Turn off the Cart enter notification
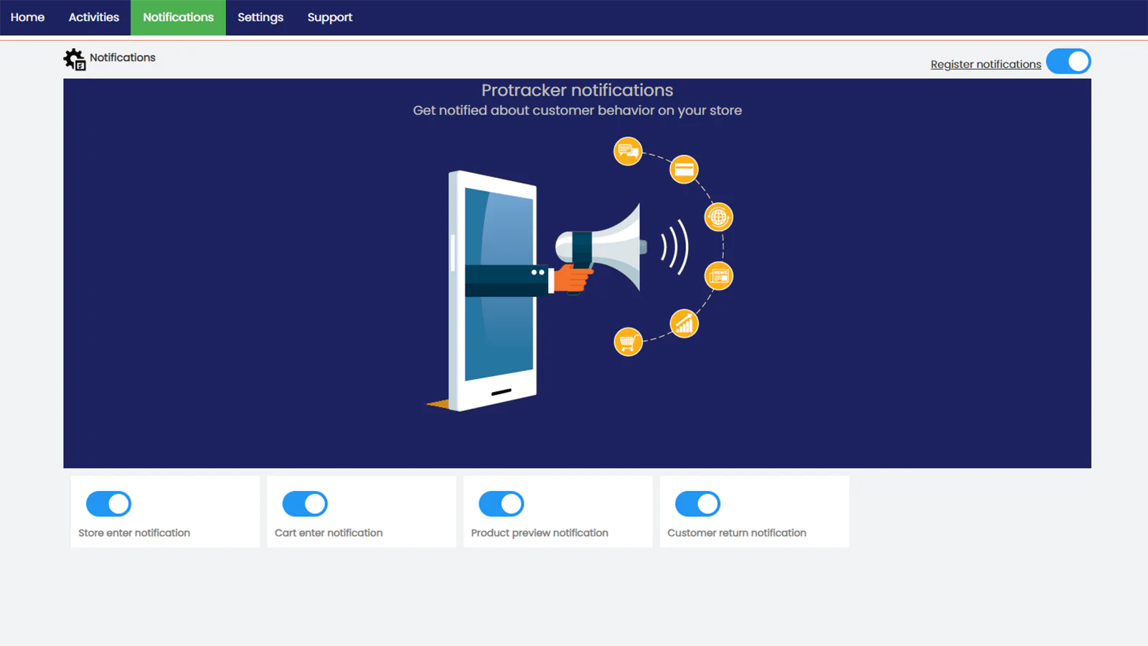Image resolution: width=1148 pixels, height=646 pixels. (x=304, y=504)
